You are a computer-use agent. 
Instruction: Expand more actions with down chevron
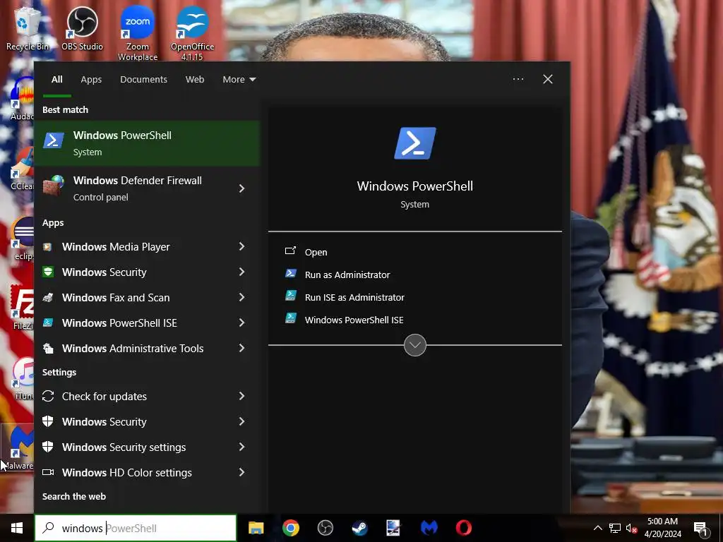pos(415,345)
